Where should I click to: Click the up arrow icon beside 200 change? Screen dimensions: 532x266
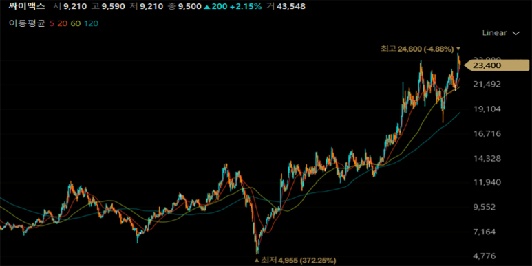pos(206,6)
